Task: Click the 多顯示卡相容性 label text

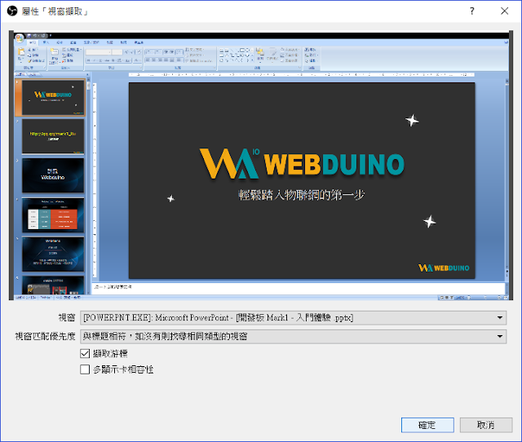Action: (x=123, y=369)
